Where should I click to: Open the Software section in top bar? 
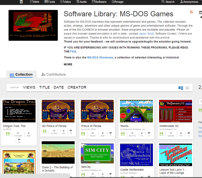99,2
